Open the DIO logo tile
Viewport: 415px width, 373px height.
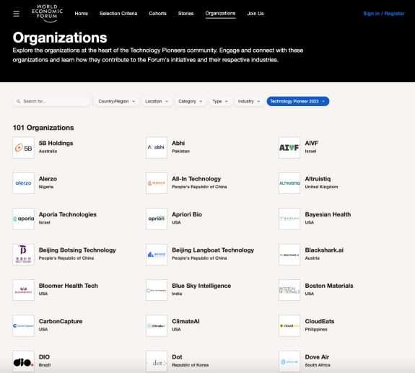point(24,361)
